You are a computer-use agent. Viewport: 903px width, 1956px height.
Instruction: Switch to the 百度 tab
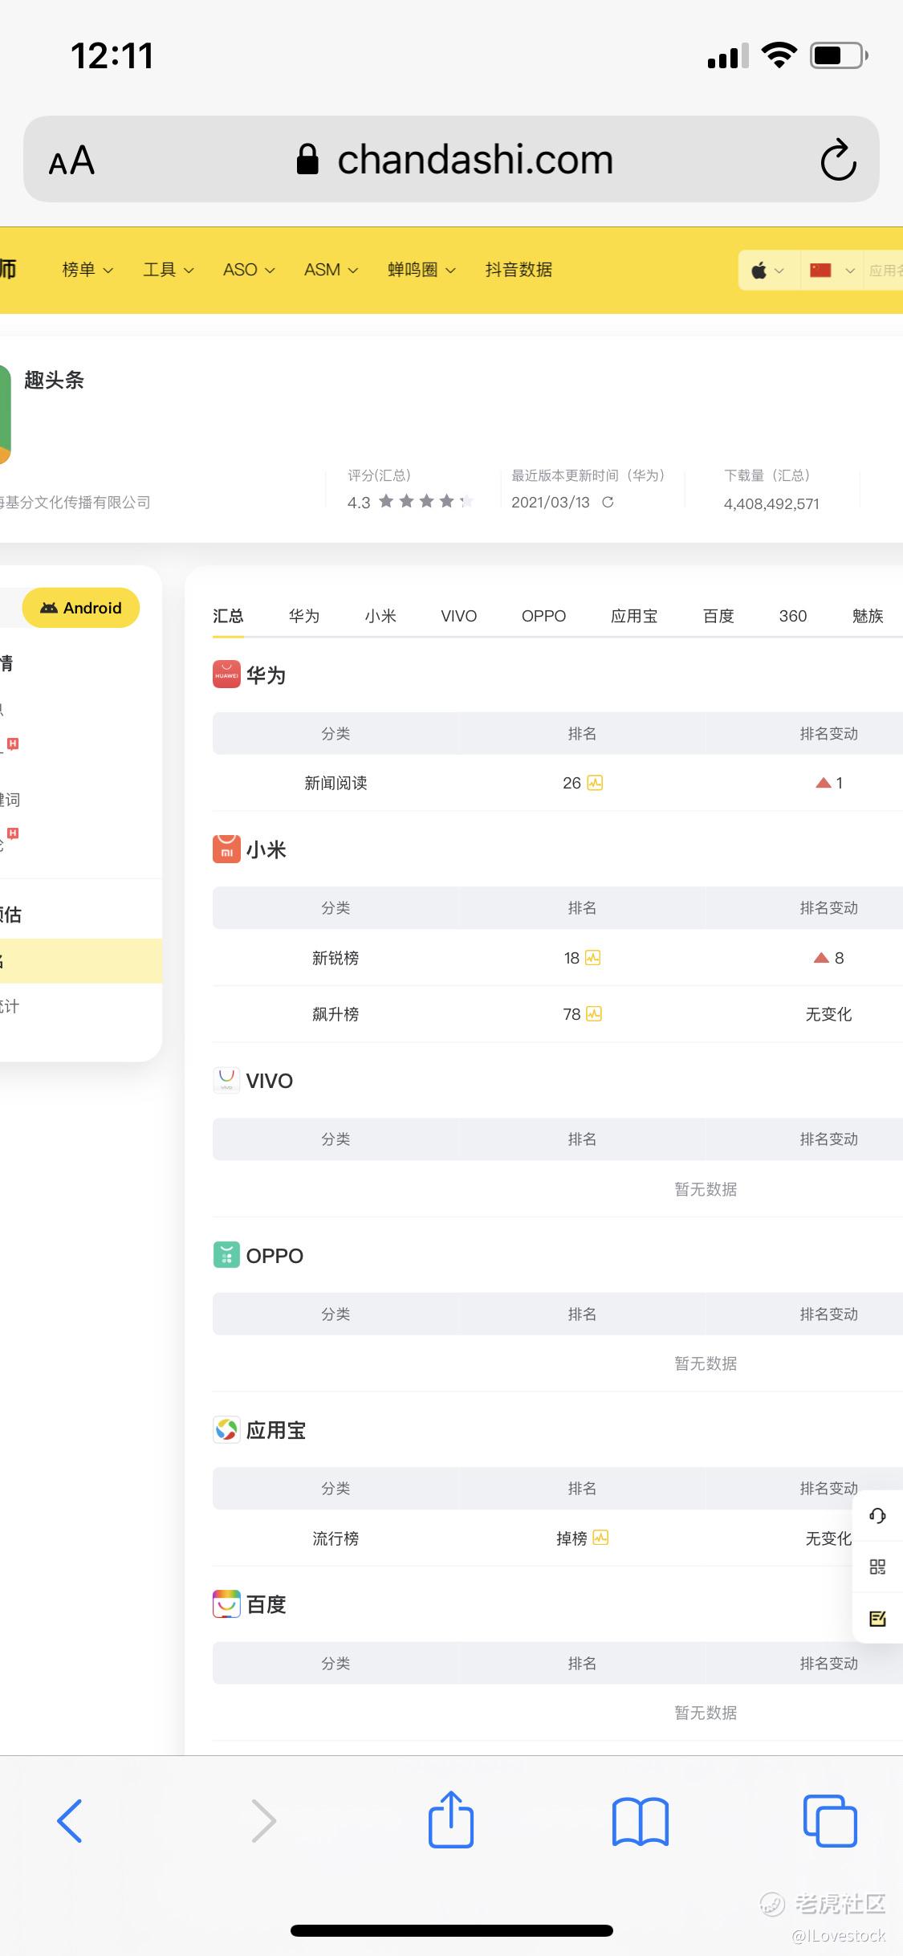click(x=718, y=616)
